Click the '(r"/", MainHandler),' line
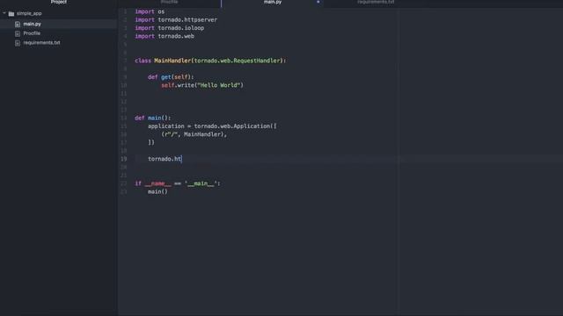The image size is (563, 316). [x=194, y=134]
